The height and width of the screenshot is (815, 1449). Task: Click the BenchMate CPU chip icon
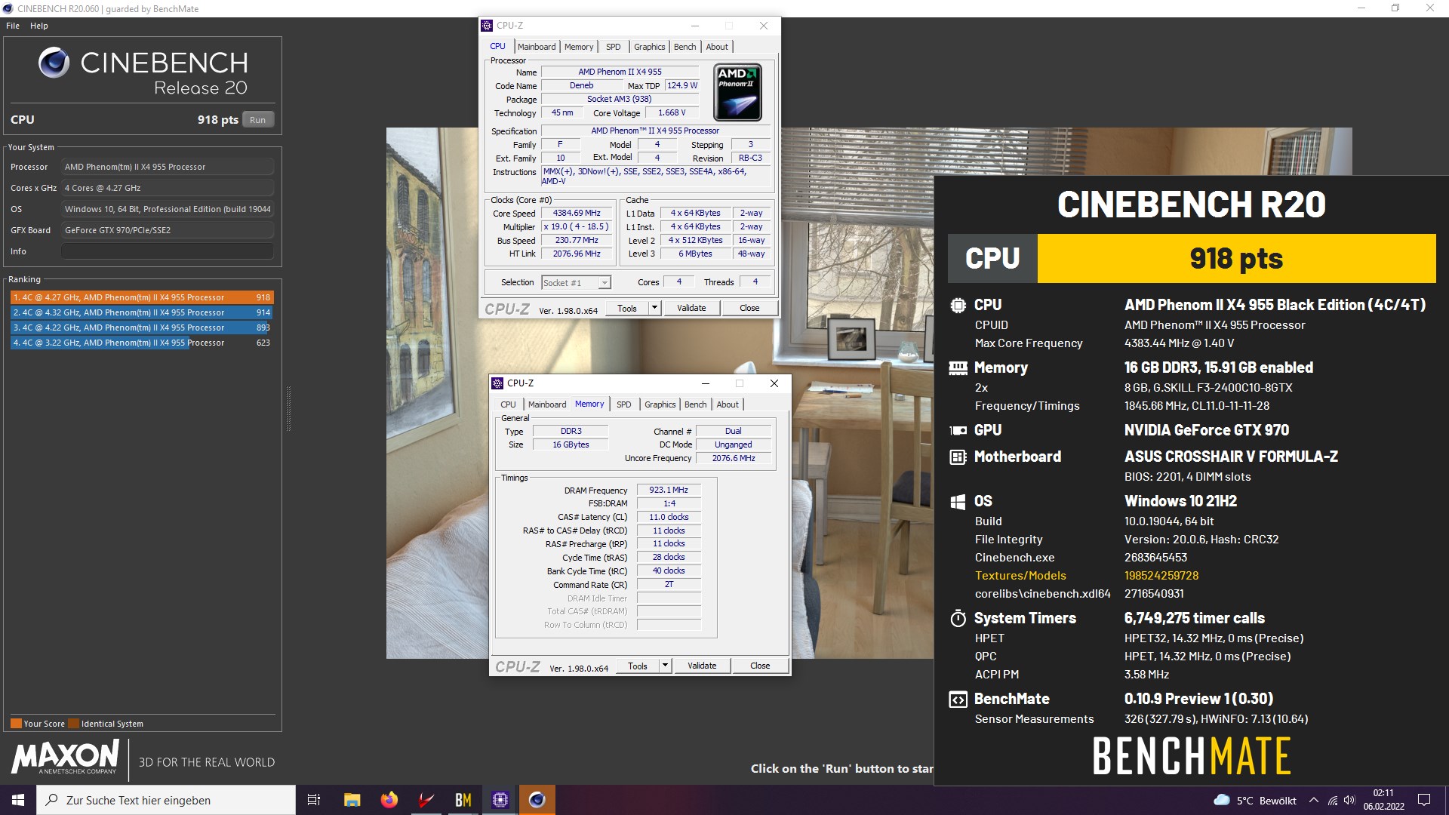pos(958,306)
